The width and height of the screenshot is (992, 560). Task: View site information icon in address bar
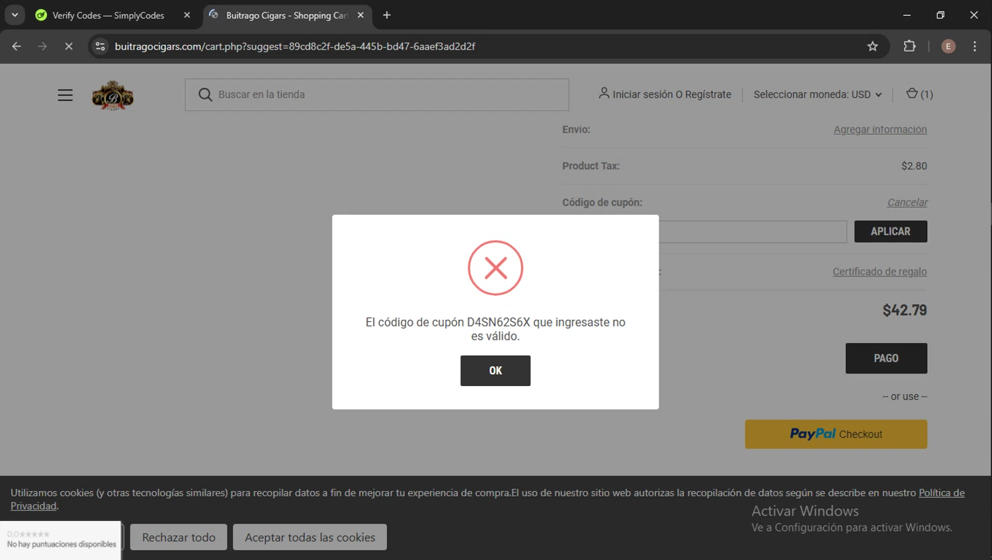[x=100, y=46]
